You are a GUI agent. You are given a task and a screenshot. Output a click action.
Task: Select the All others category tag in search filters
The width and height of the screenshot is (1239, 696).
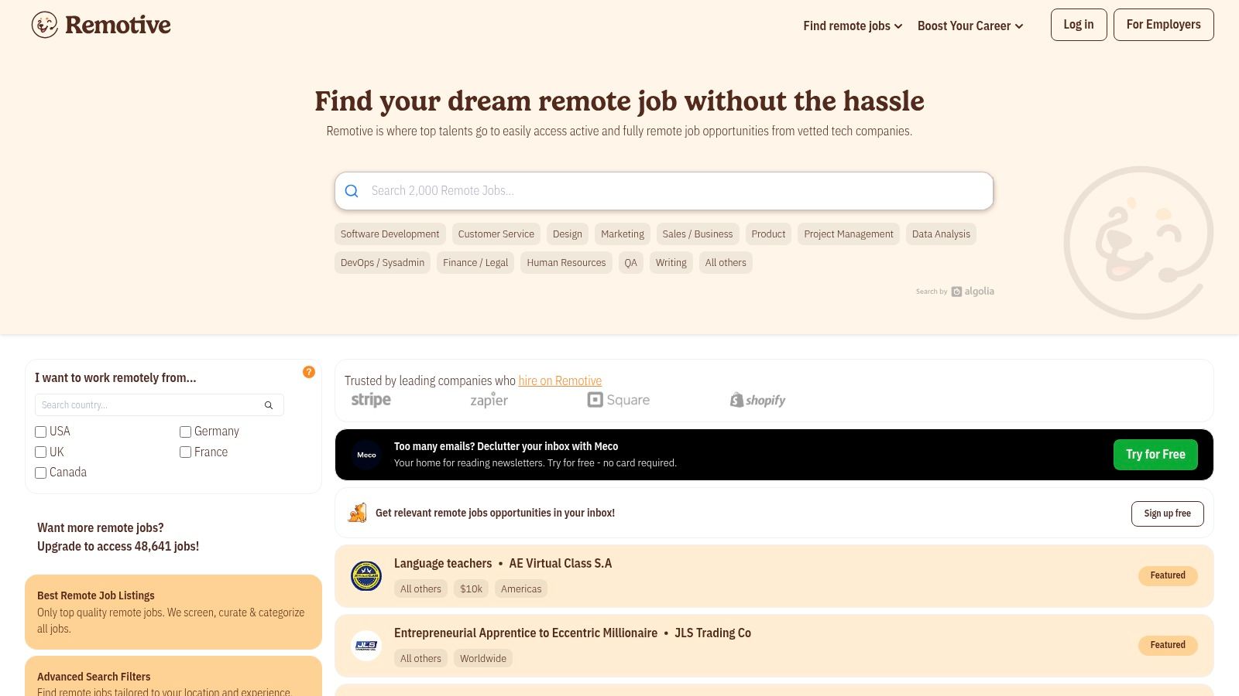[726, 263]
